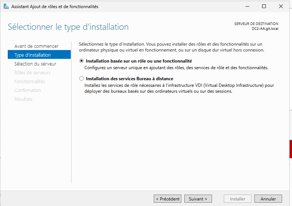
Task: Go to the Sélection du serveur step
Action: point(35,64)
